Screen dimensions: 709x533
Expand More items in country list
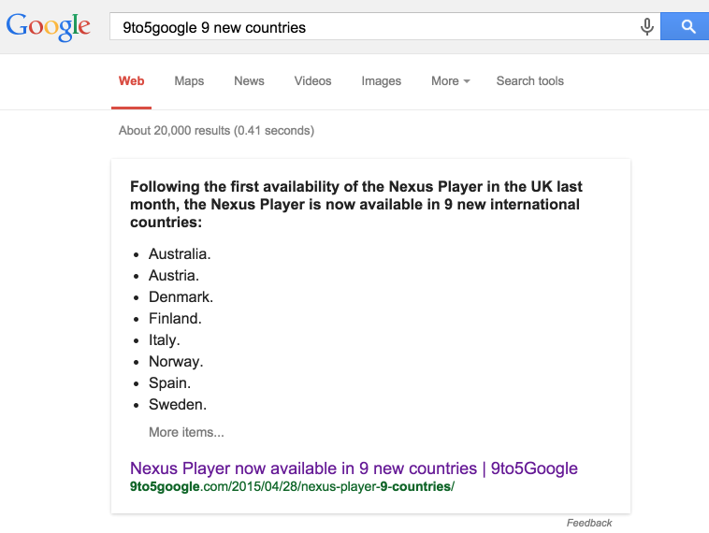click(x=186, y=432)
